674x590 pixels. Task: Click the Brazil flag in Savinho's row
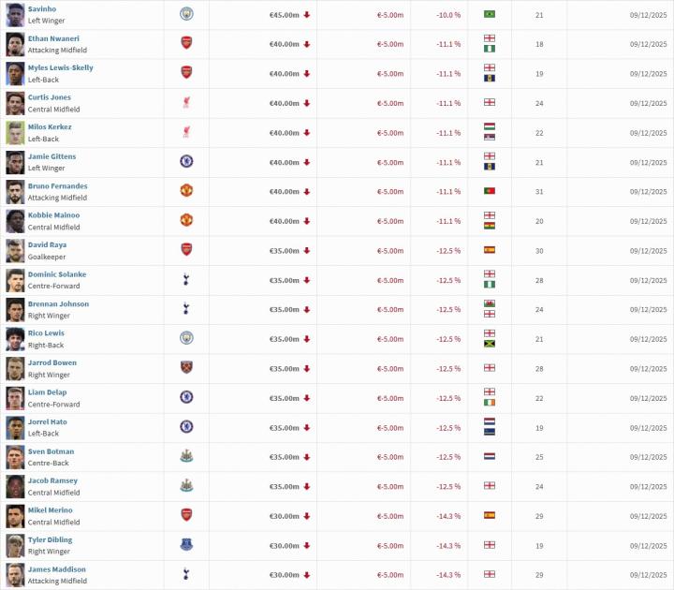tap(489, 14)
